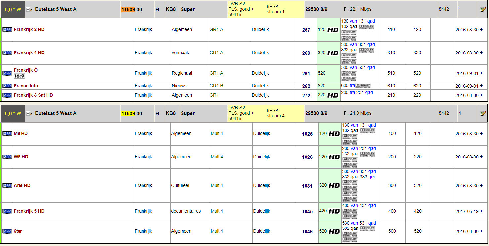
Task: Select SID number 1045
Action: (x=307, y=212)
